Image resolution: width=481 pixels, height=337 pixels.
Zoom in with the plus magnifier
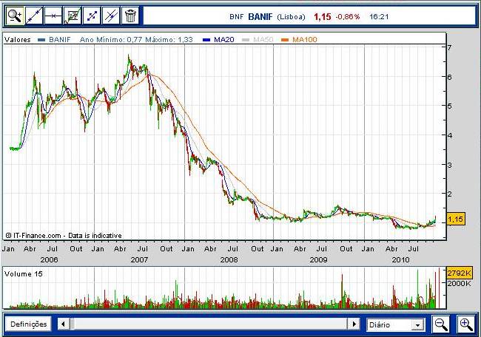click(x=465, y=324)
